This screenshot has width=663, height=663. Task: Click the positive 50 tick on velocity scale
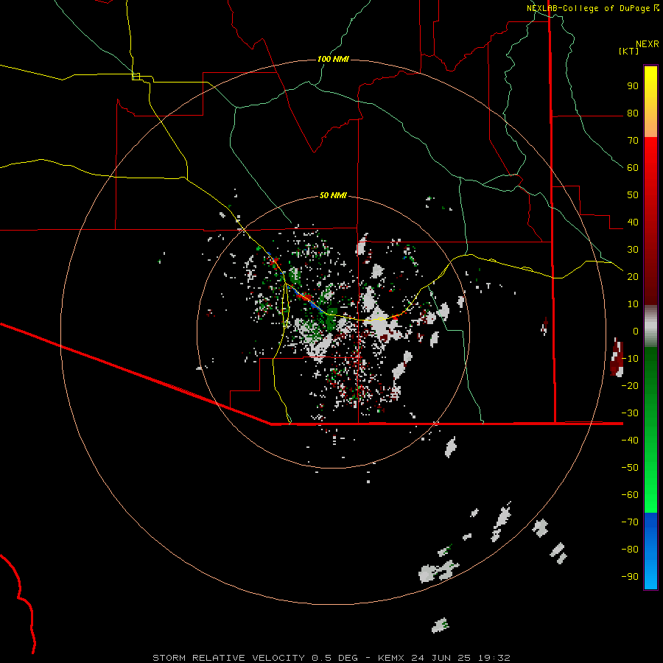pyautogui.click(x=633, y=195)
